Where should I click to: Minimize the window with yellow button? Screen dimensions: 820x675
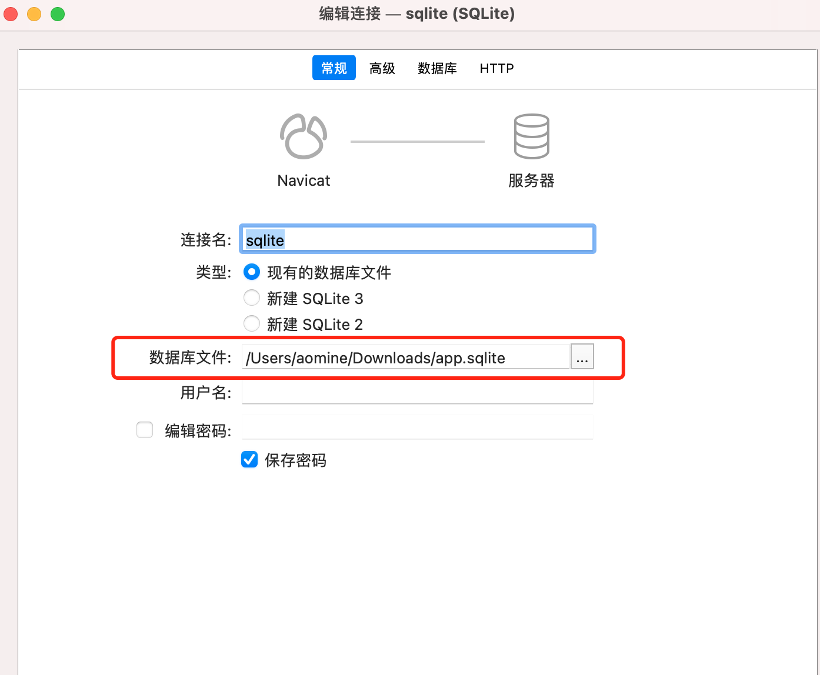tap(34, 14)
